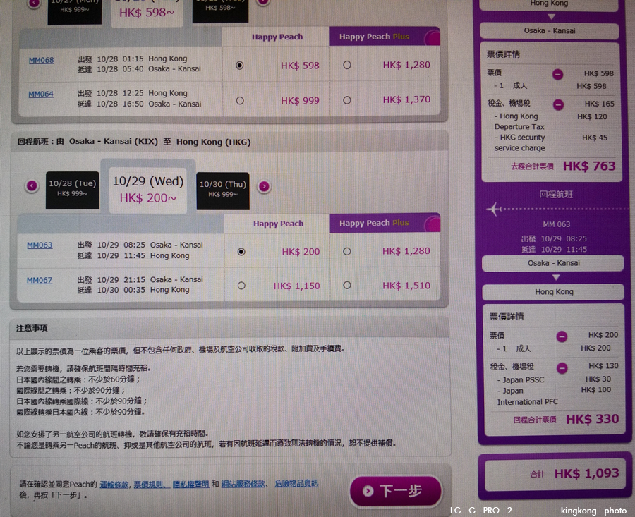
Task: Open the 運輸條款 link
Action: 114,485
